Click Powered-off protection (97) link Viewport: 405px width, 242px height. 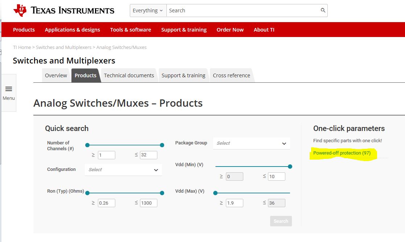(342, 153)
